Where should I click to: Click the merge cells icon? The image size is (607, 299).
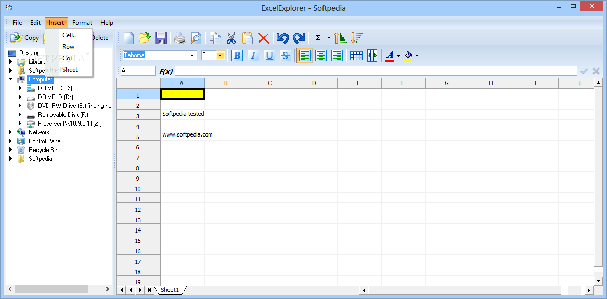pyautogui.click(x=372, y=56)
